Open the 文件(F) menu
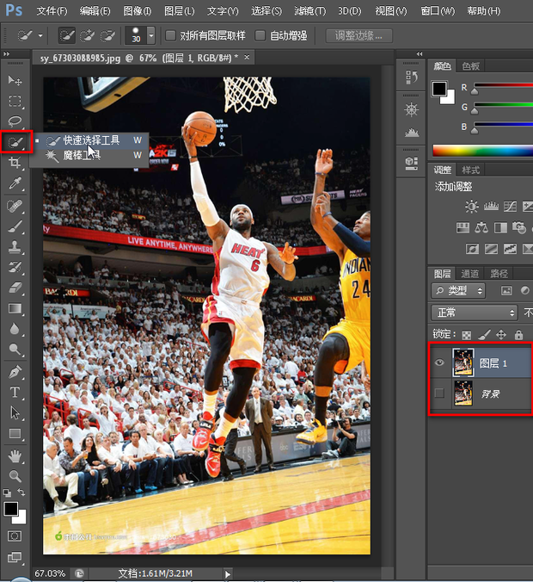533x582 pixels. coord(52,11)
